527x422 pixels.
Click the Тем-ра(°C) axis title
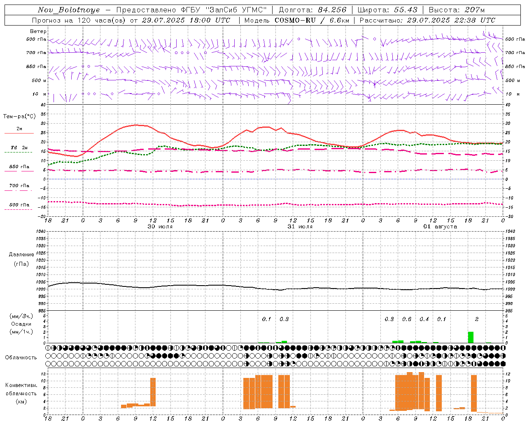(x=19, y=117)
